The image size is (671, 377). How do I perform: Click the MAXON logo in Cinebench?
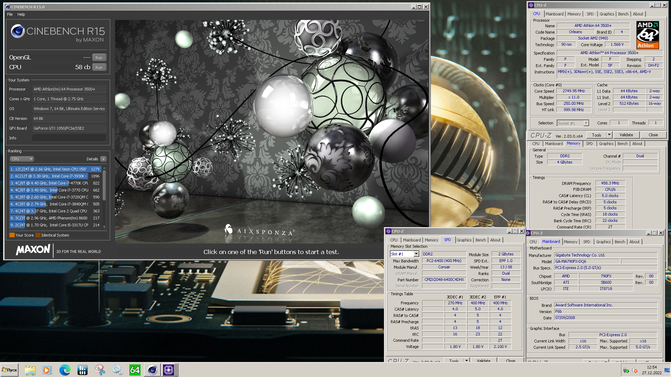point(33,250)
